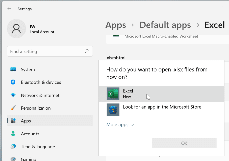229x161 pixels.
Task: Click the Personalization paintbrush icon
Action: pyautogui.click(x=13, y=108)
